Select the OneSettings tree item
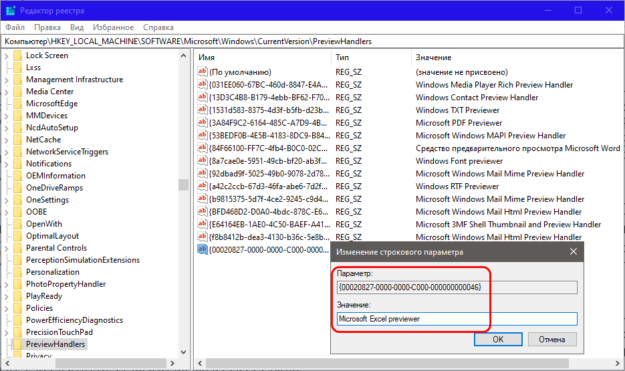This screenshot has height=371, width=625. [x=47, y=200]
